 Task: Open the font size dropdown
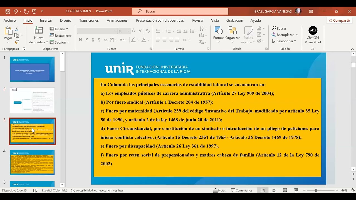128,31
